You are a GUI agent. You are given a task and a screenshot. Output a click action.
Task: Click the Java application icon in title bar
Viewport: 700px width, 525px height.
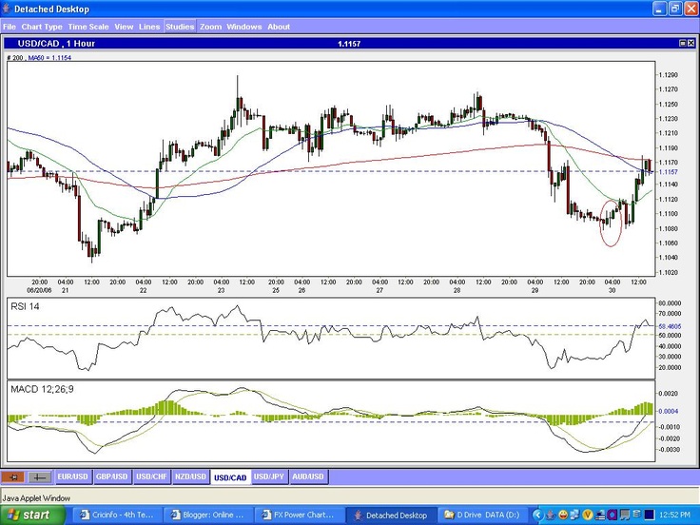(7, 9)
